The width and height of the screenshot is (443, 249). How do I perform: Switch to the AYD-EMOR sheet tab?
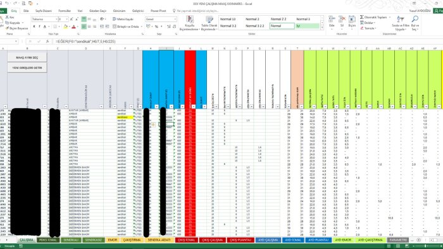[x=343, y=240]
